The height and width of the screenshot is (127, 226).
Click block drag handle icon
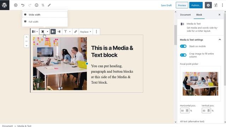coord(26,41)
